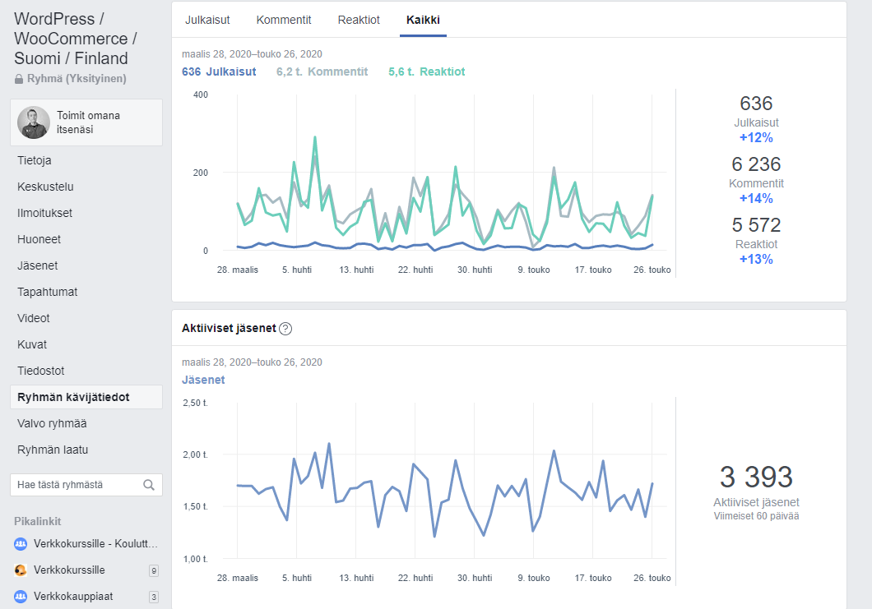Click the lock icon beside Ryhmä (Yksityinen)

pos(19,79)
